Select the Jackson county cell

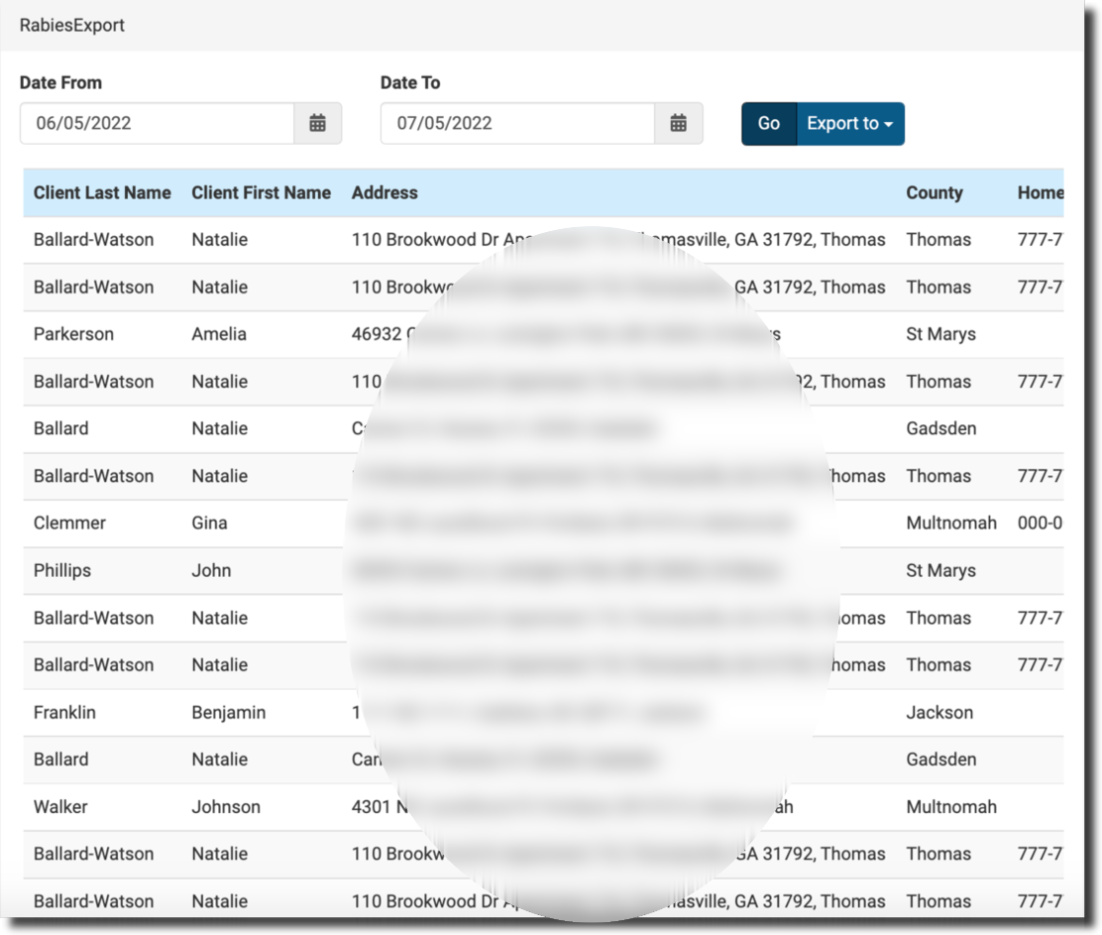939,712
